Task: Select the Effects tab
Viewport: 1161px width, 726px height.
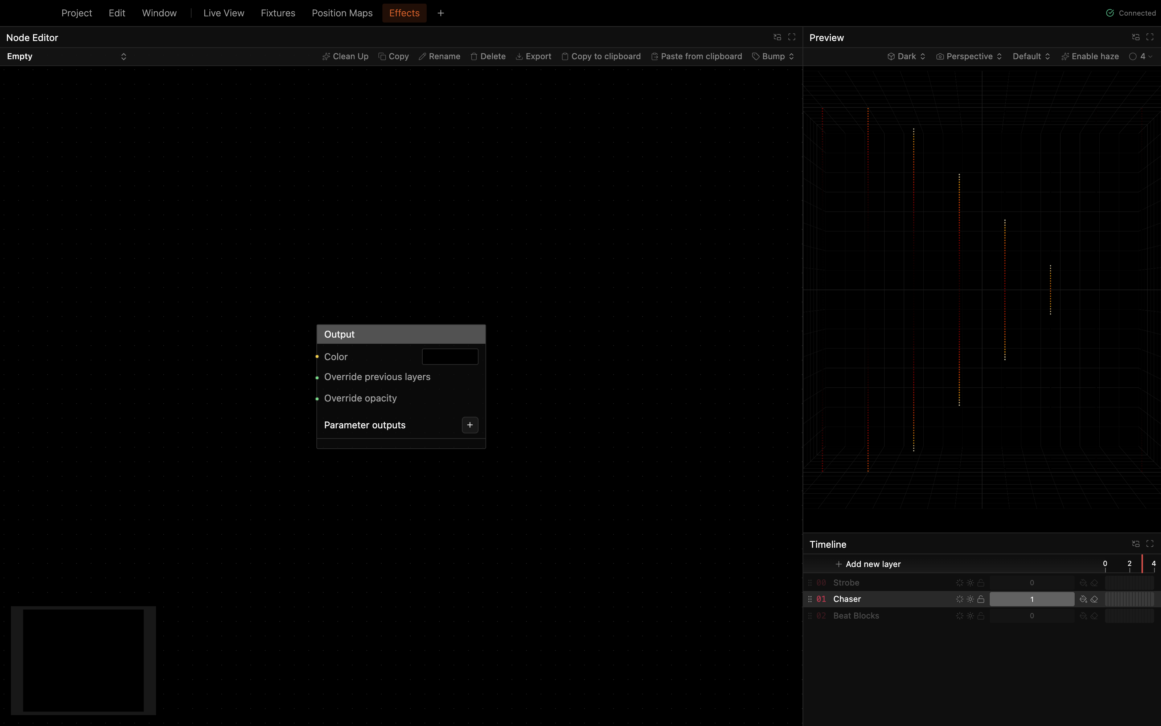Action: [405, 13]
